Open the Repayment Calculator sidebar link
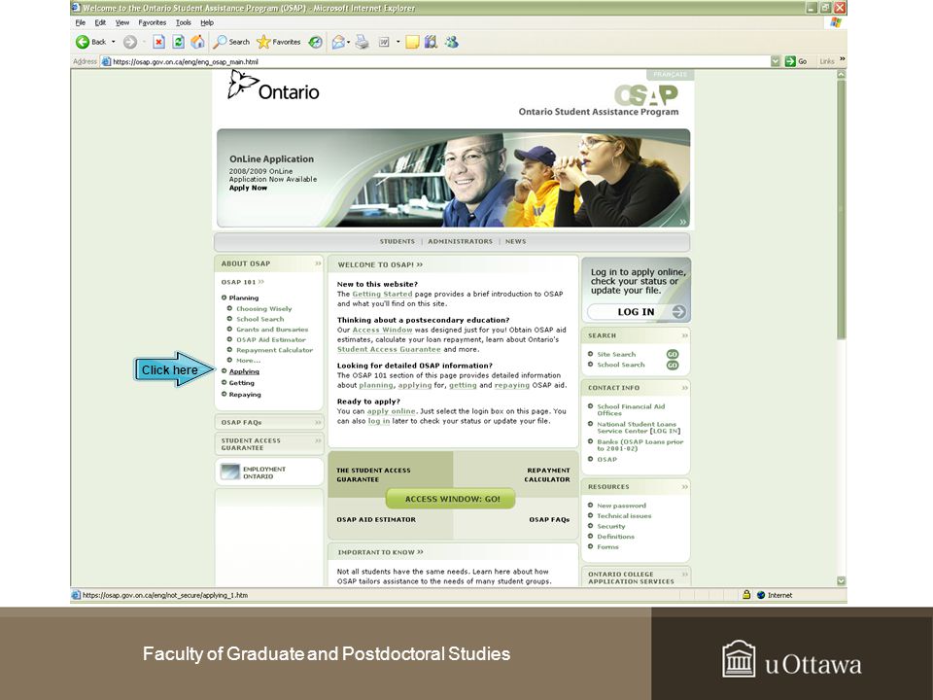 tap(274, 350)
